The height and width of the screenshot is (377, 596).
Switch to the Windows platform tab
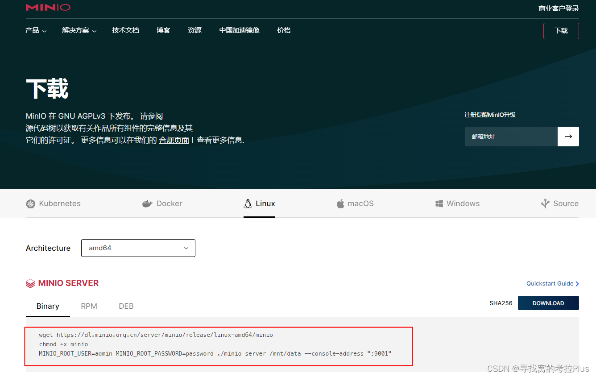click(x=457, y=204)
